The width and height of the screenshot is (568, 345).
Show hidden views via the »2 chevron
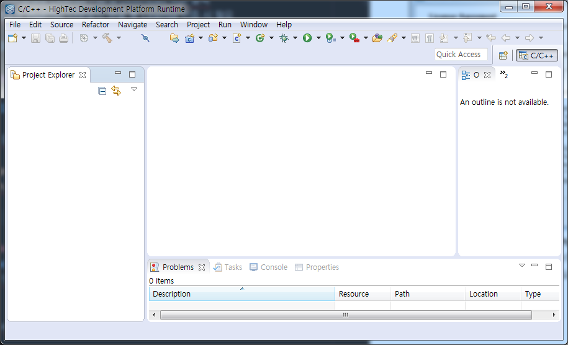tap(504, 74)
